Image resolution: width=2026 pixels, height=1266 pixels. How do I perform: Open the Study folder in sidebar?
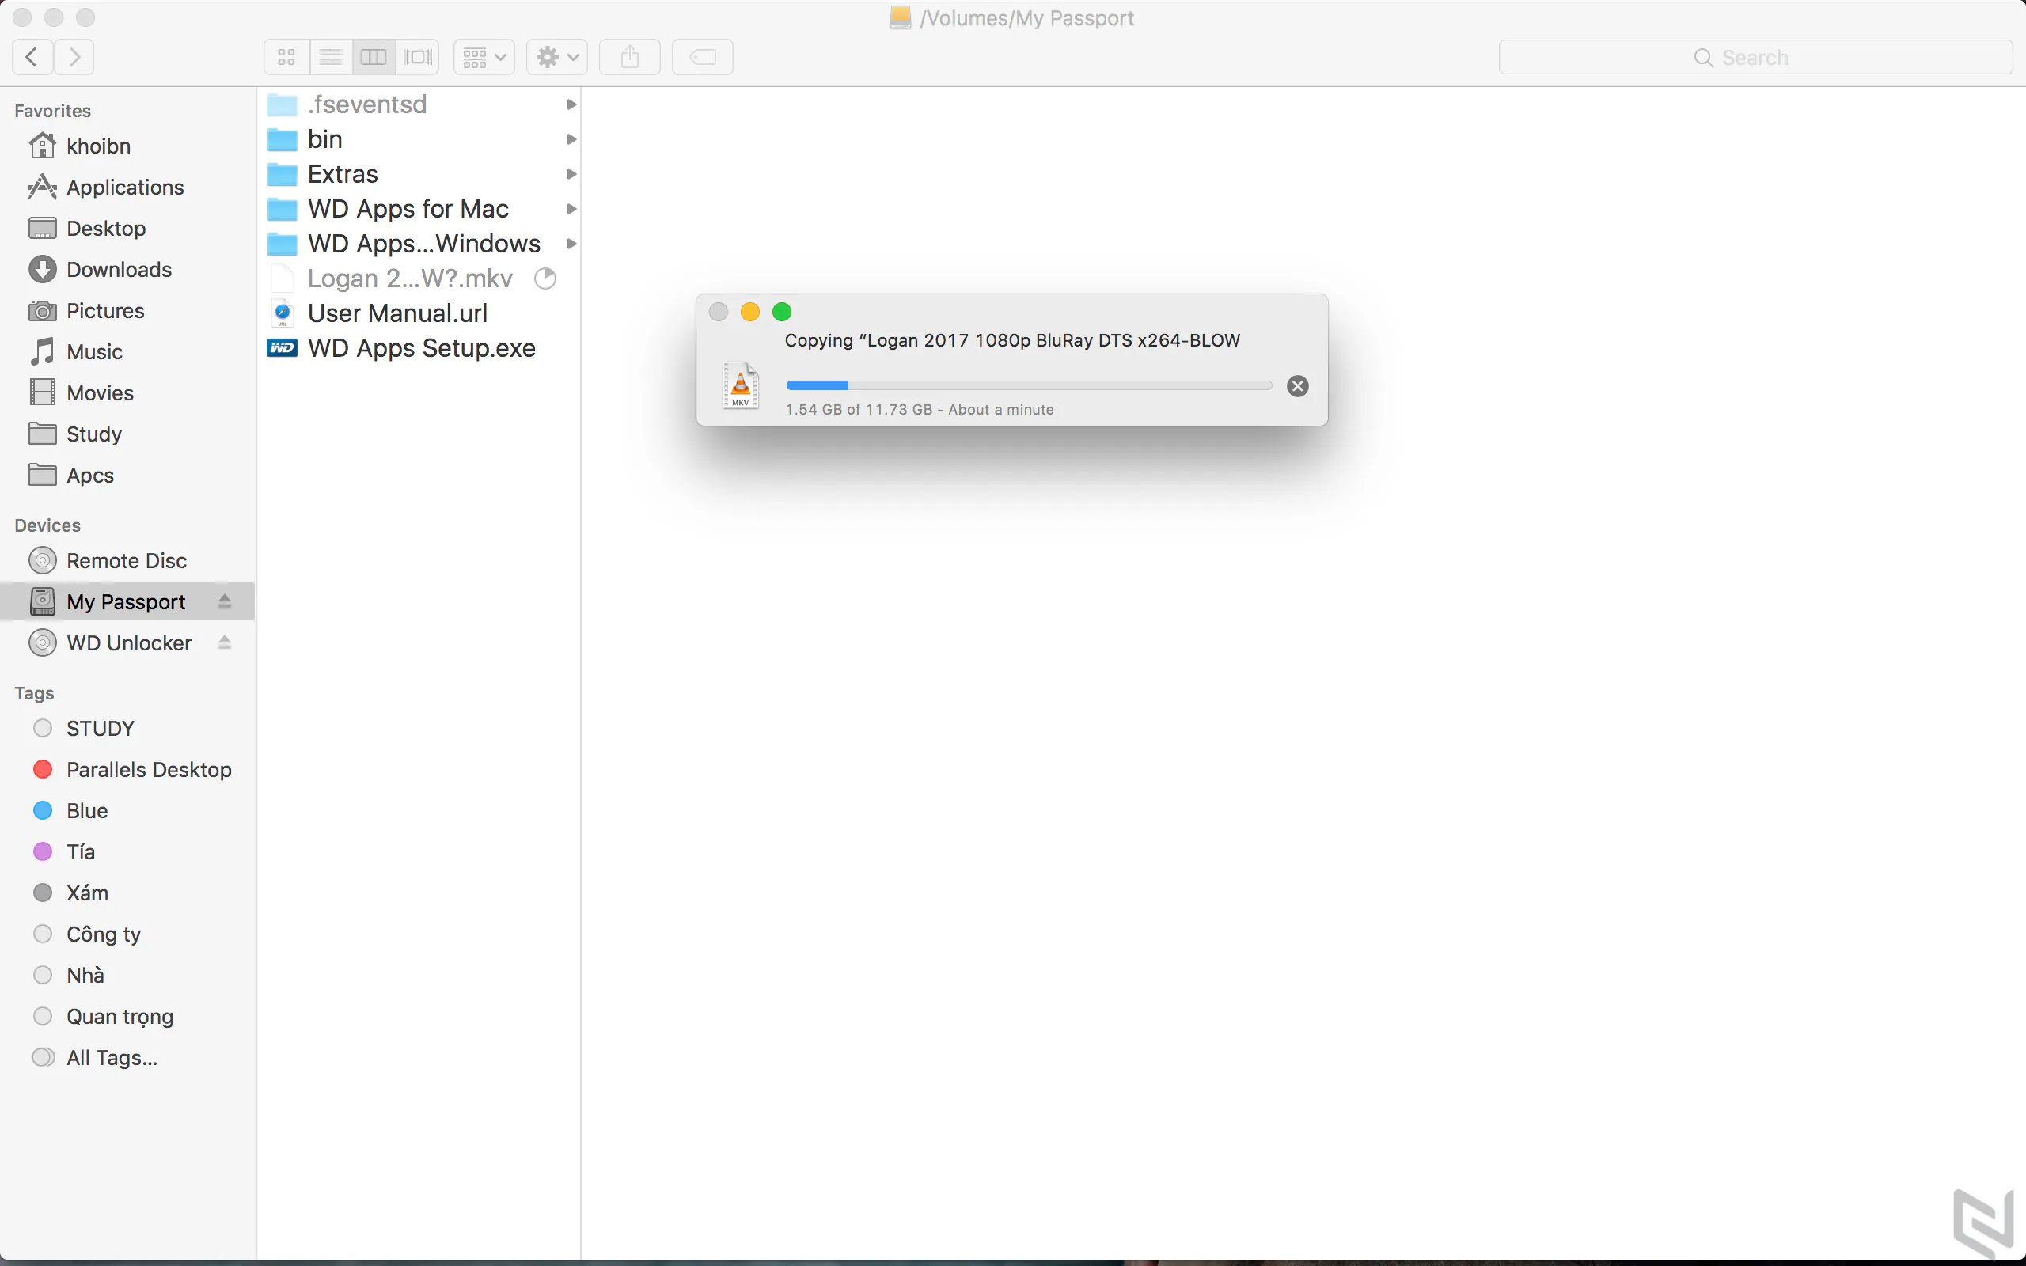[x=127, y=433]
